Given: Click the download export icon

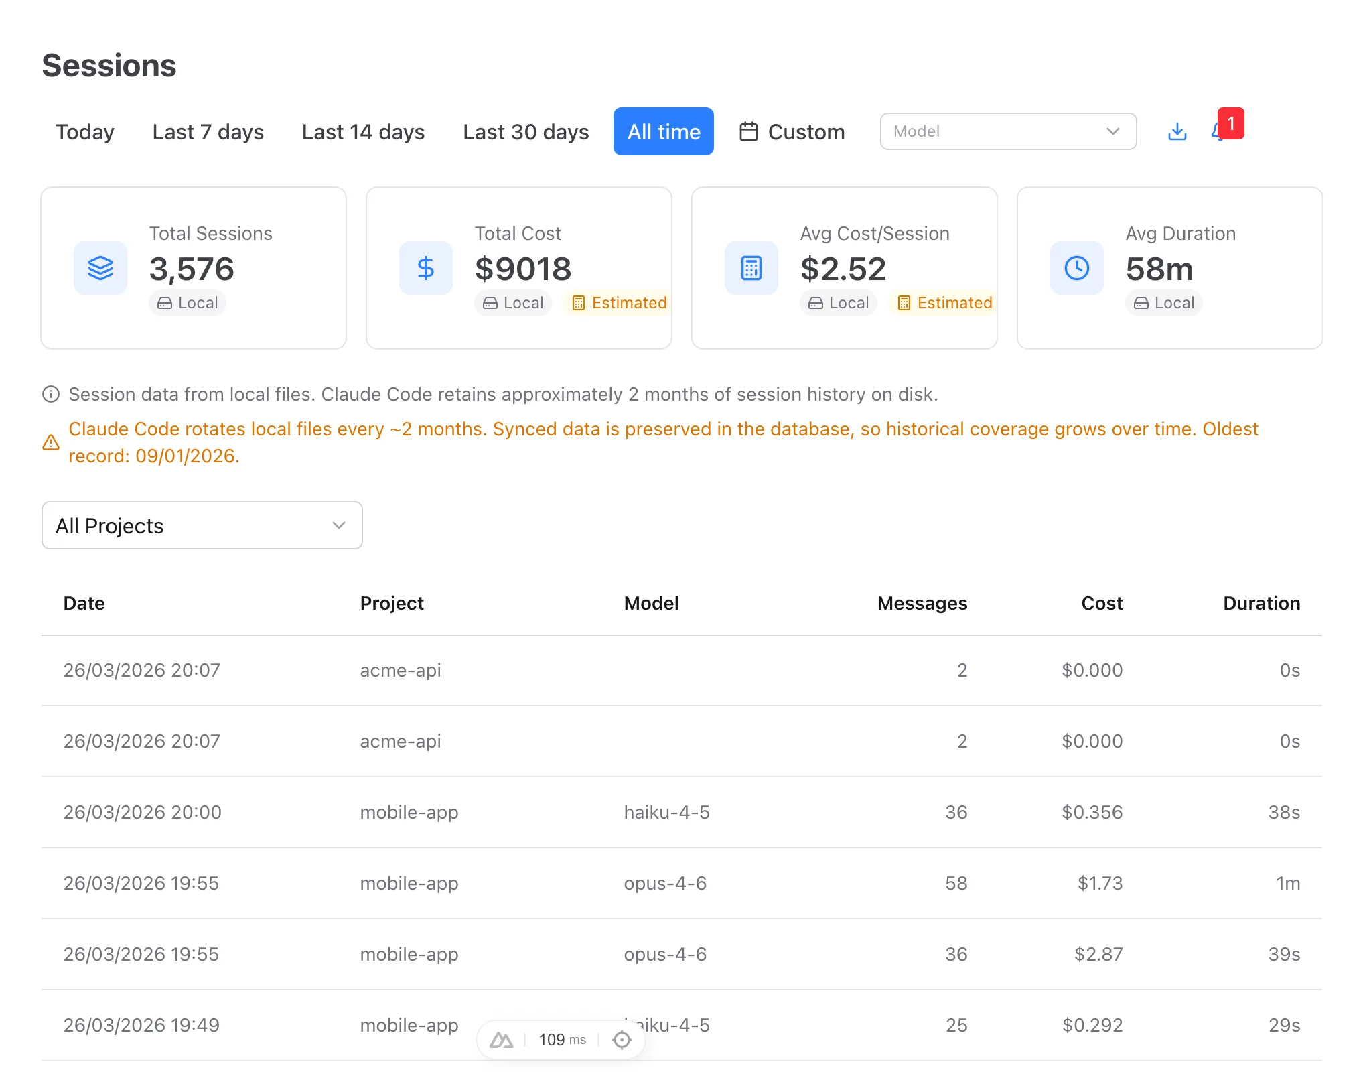Looking at the screenshot, I should click(x=1177, y=131).
